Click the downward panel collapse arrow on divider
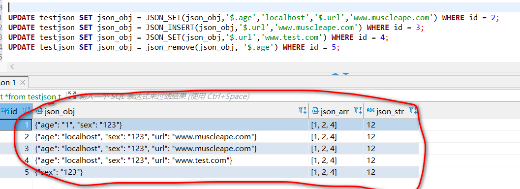The image size is (520, 189). point(345,74)
